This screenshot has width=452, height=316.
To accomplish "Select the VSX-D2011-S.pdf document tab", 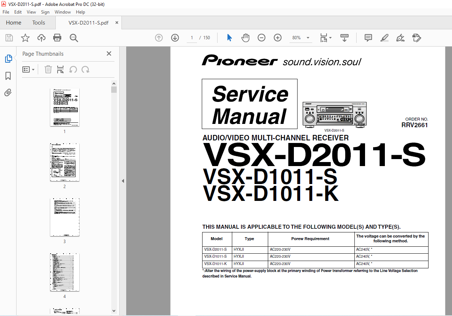I will click(88, 23).
